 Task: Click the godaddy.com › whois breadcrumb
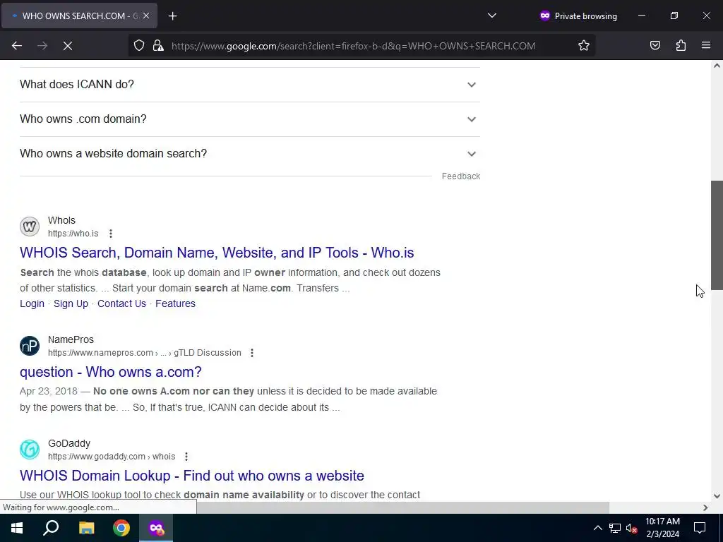click(x=112, y=457)
